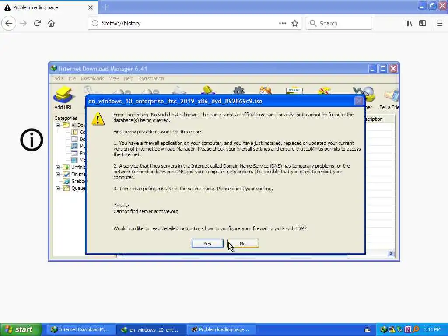Open the Registration menu in IDM
This screenshot has width=448, height=336.
151,78
